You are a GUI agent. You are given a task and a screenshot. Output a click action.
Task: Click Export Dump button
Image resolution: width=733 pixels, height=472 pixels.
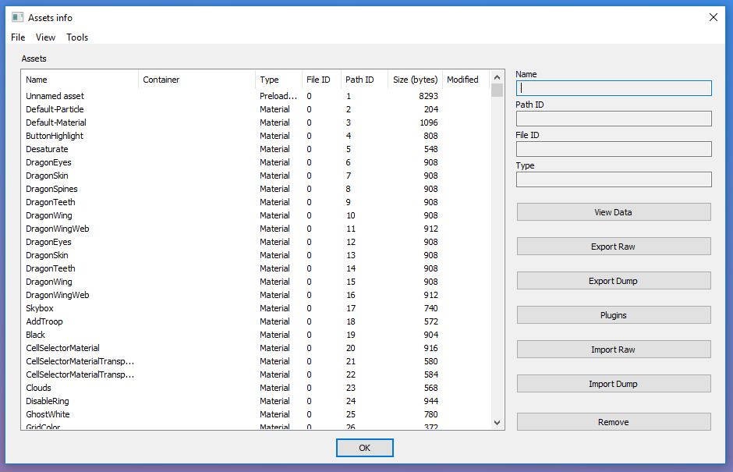coord(613,281)
